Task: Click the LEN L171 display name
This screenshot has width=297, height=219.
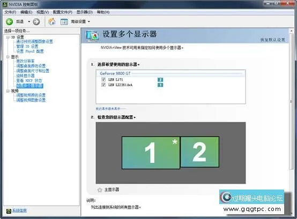Action: pyautogui.click(x=115, y=80)
